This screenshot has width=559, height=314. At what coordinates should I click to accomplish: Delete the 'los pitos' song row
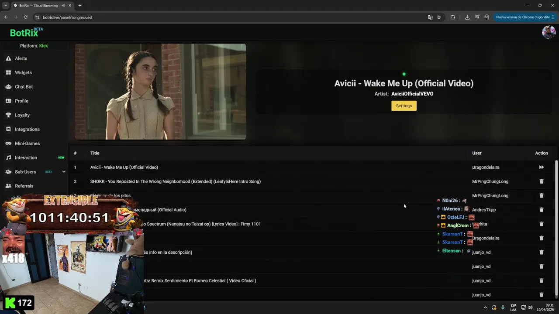541,195
